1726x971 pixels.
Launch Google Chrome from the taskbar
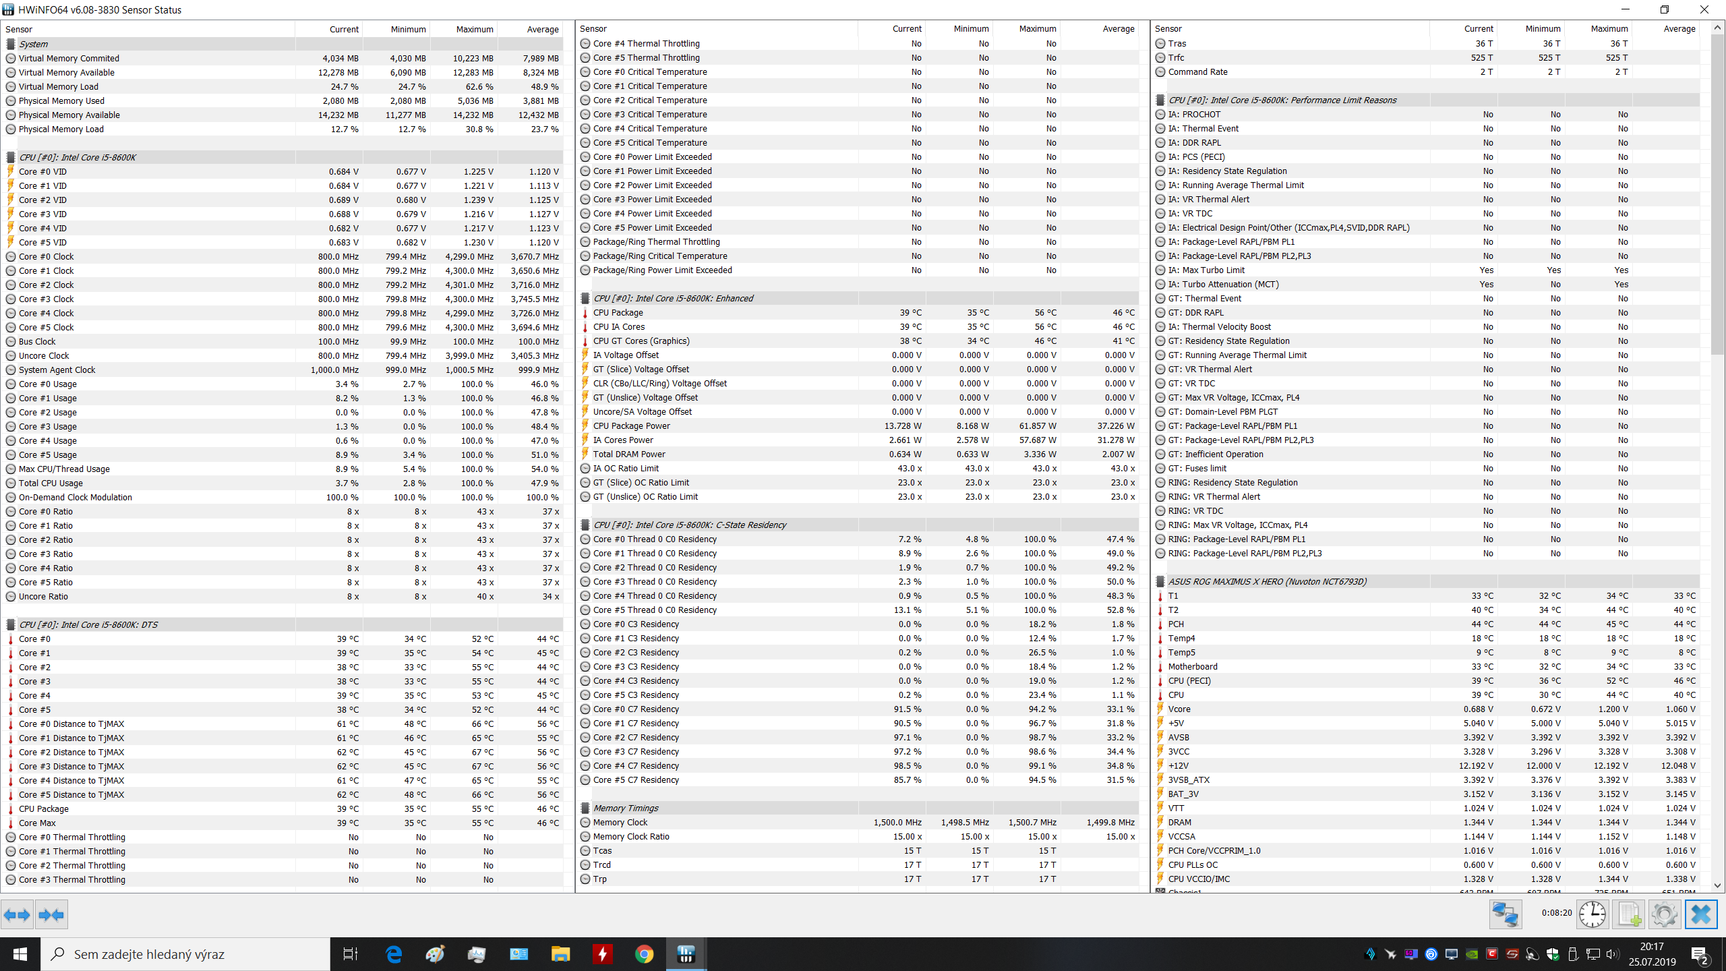pyautogui.click(x=644, y=954)
